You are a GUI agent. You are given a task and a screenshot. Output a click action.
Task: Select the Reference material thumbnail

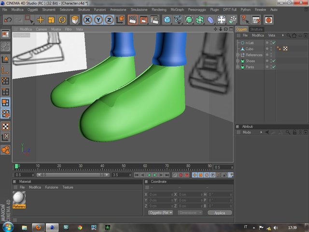[x=19, y=200]
